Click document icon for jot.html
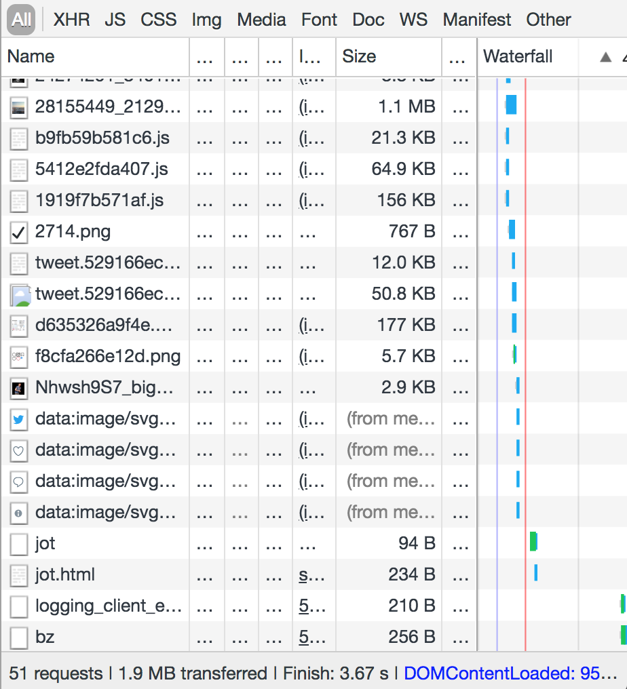This screenshot has width=627, height=689. [x=18, y=575]
